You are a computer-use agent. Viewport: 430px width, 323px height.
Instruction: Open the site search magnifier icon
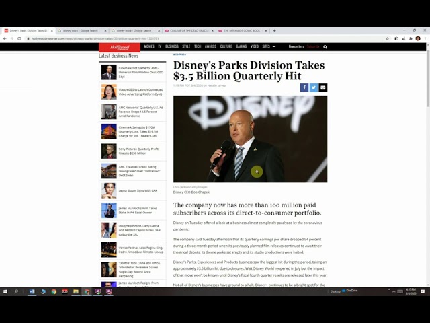[x=326, y=47]
